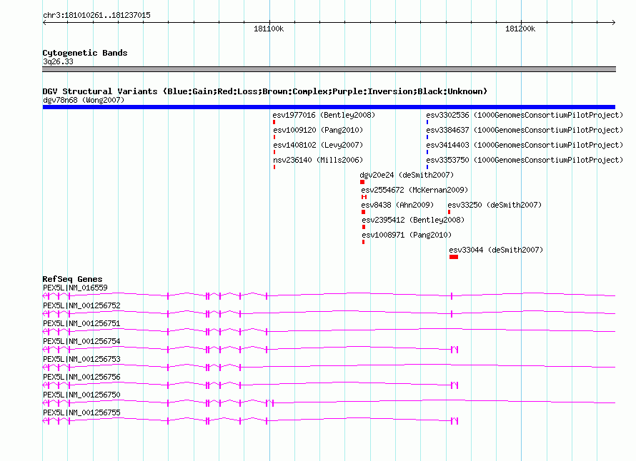Select variant esv2395412 (Bentley2008)
This screenshot has height=461, width=636.
click(413, 220)
